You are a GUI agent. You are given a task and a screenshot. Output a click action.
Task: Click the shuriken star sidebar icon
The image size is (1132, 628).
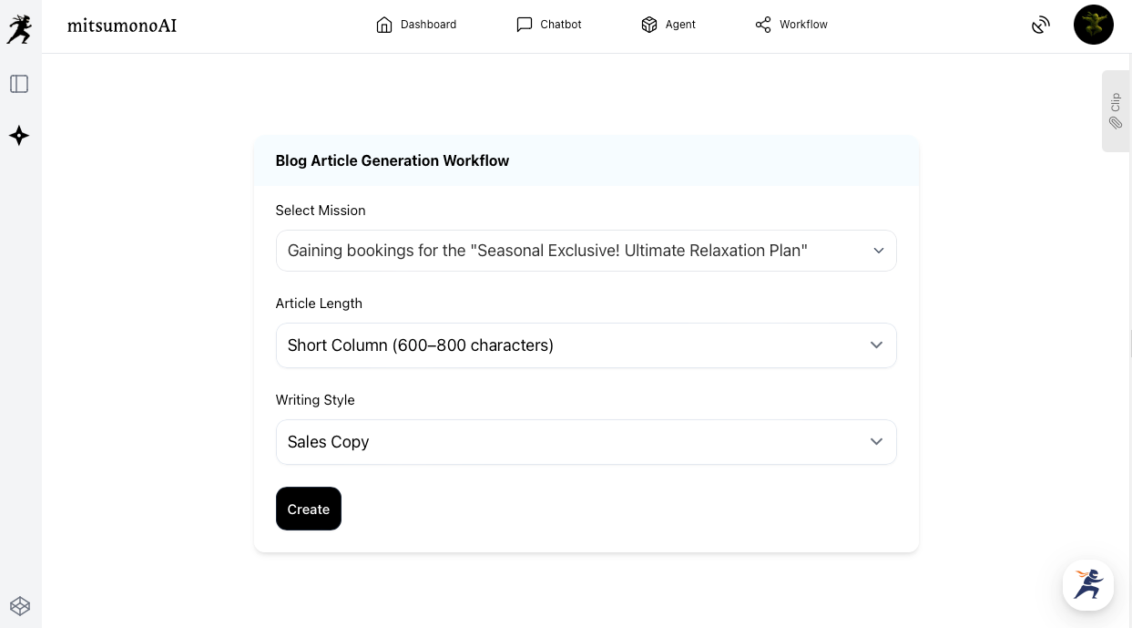click(x=19, y=136)
